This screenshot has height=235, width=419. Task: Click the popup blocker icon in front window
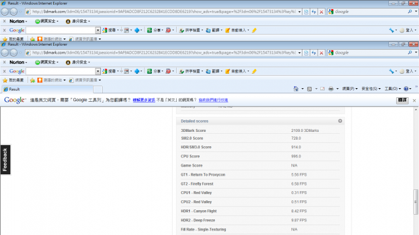[x=168, y=71]
